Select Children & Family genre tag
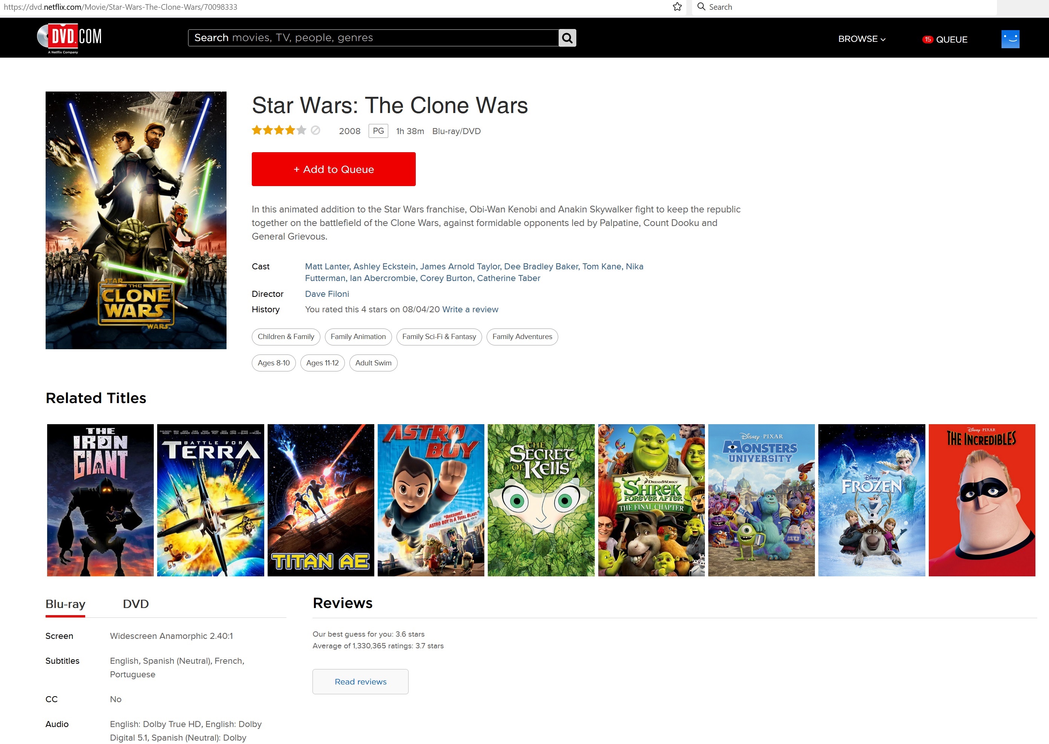The width and height of the screenshot is (1049, 744). tap(285, 337)
